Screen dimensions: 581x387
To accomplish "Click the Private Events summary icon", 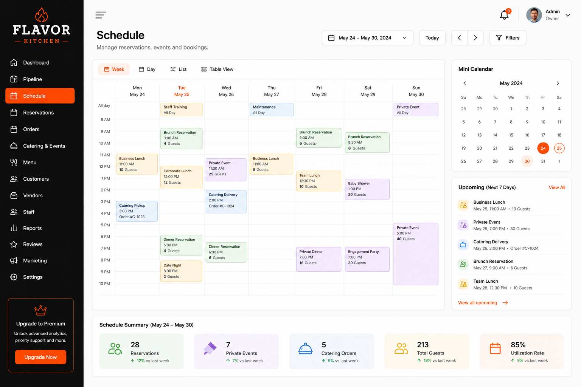I will 210,348.
